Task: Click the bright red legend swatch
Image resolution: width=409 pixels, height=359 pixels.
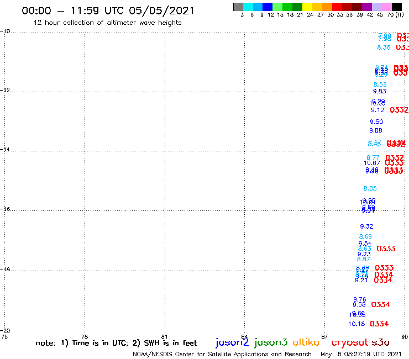Action: pos(337,7)
